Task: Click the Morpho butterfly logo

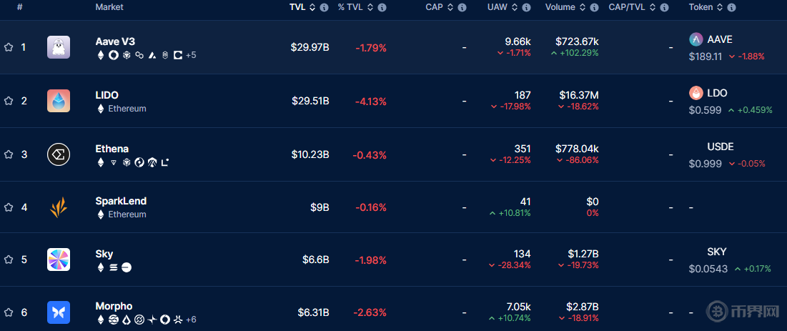Action: 59,312
